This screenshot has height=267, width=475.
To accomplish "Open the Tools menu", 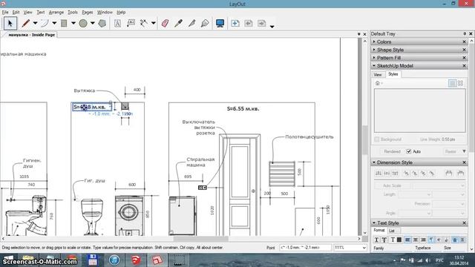I will pos(73,12).
